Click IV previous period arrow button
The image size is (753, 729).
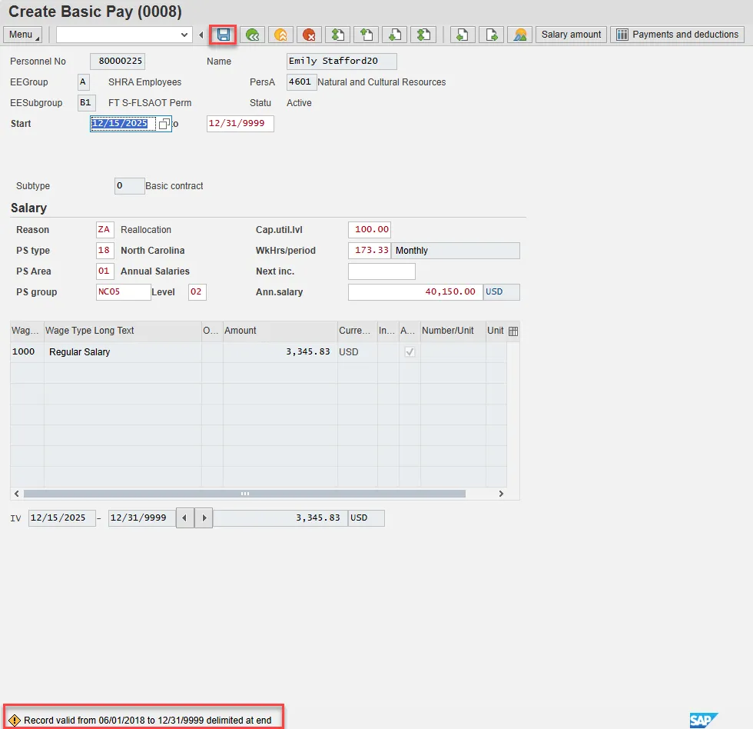click(x=185, y=518)
